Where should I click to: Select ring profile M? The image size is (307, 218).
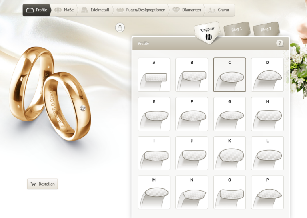click(x=154, y=192)
